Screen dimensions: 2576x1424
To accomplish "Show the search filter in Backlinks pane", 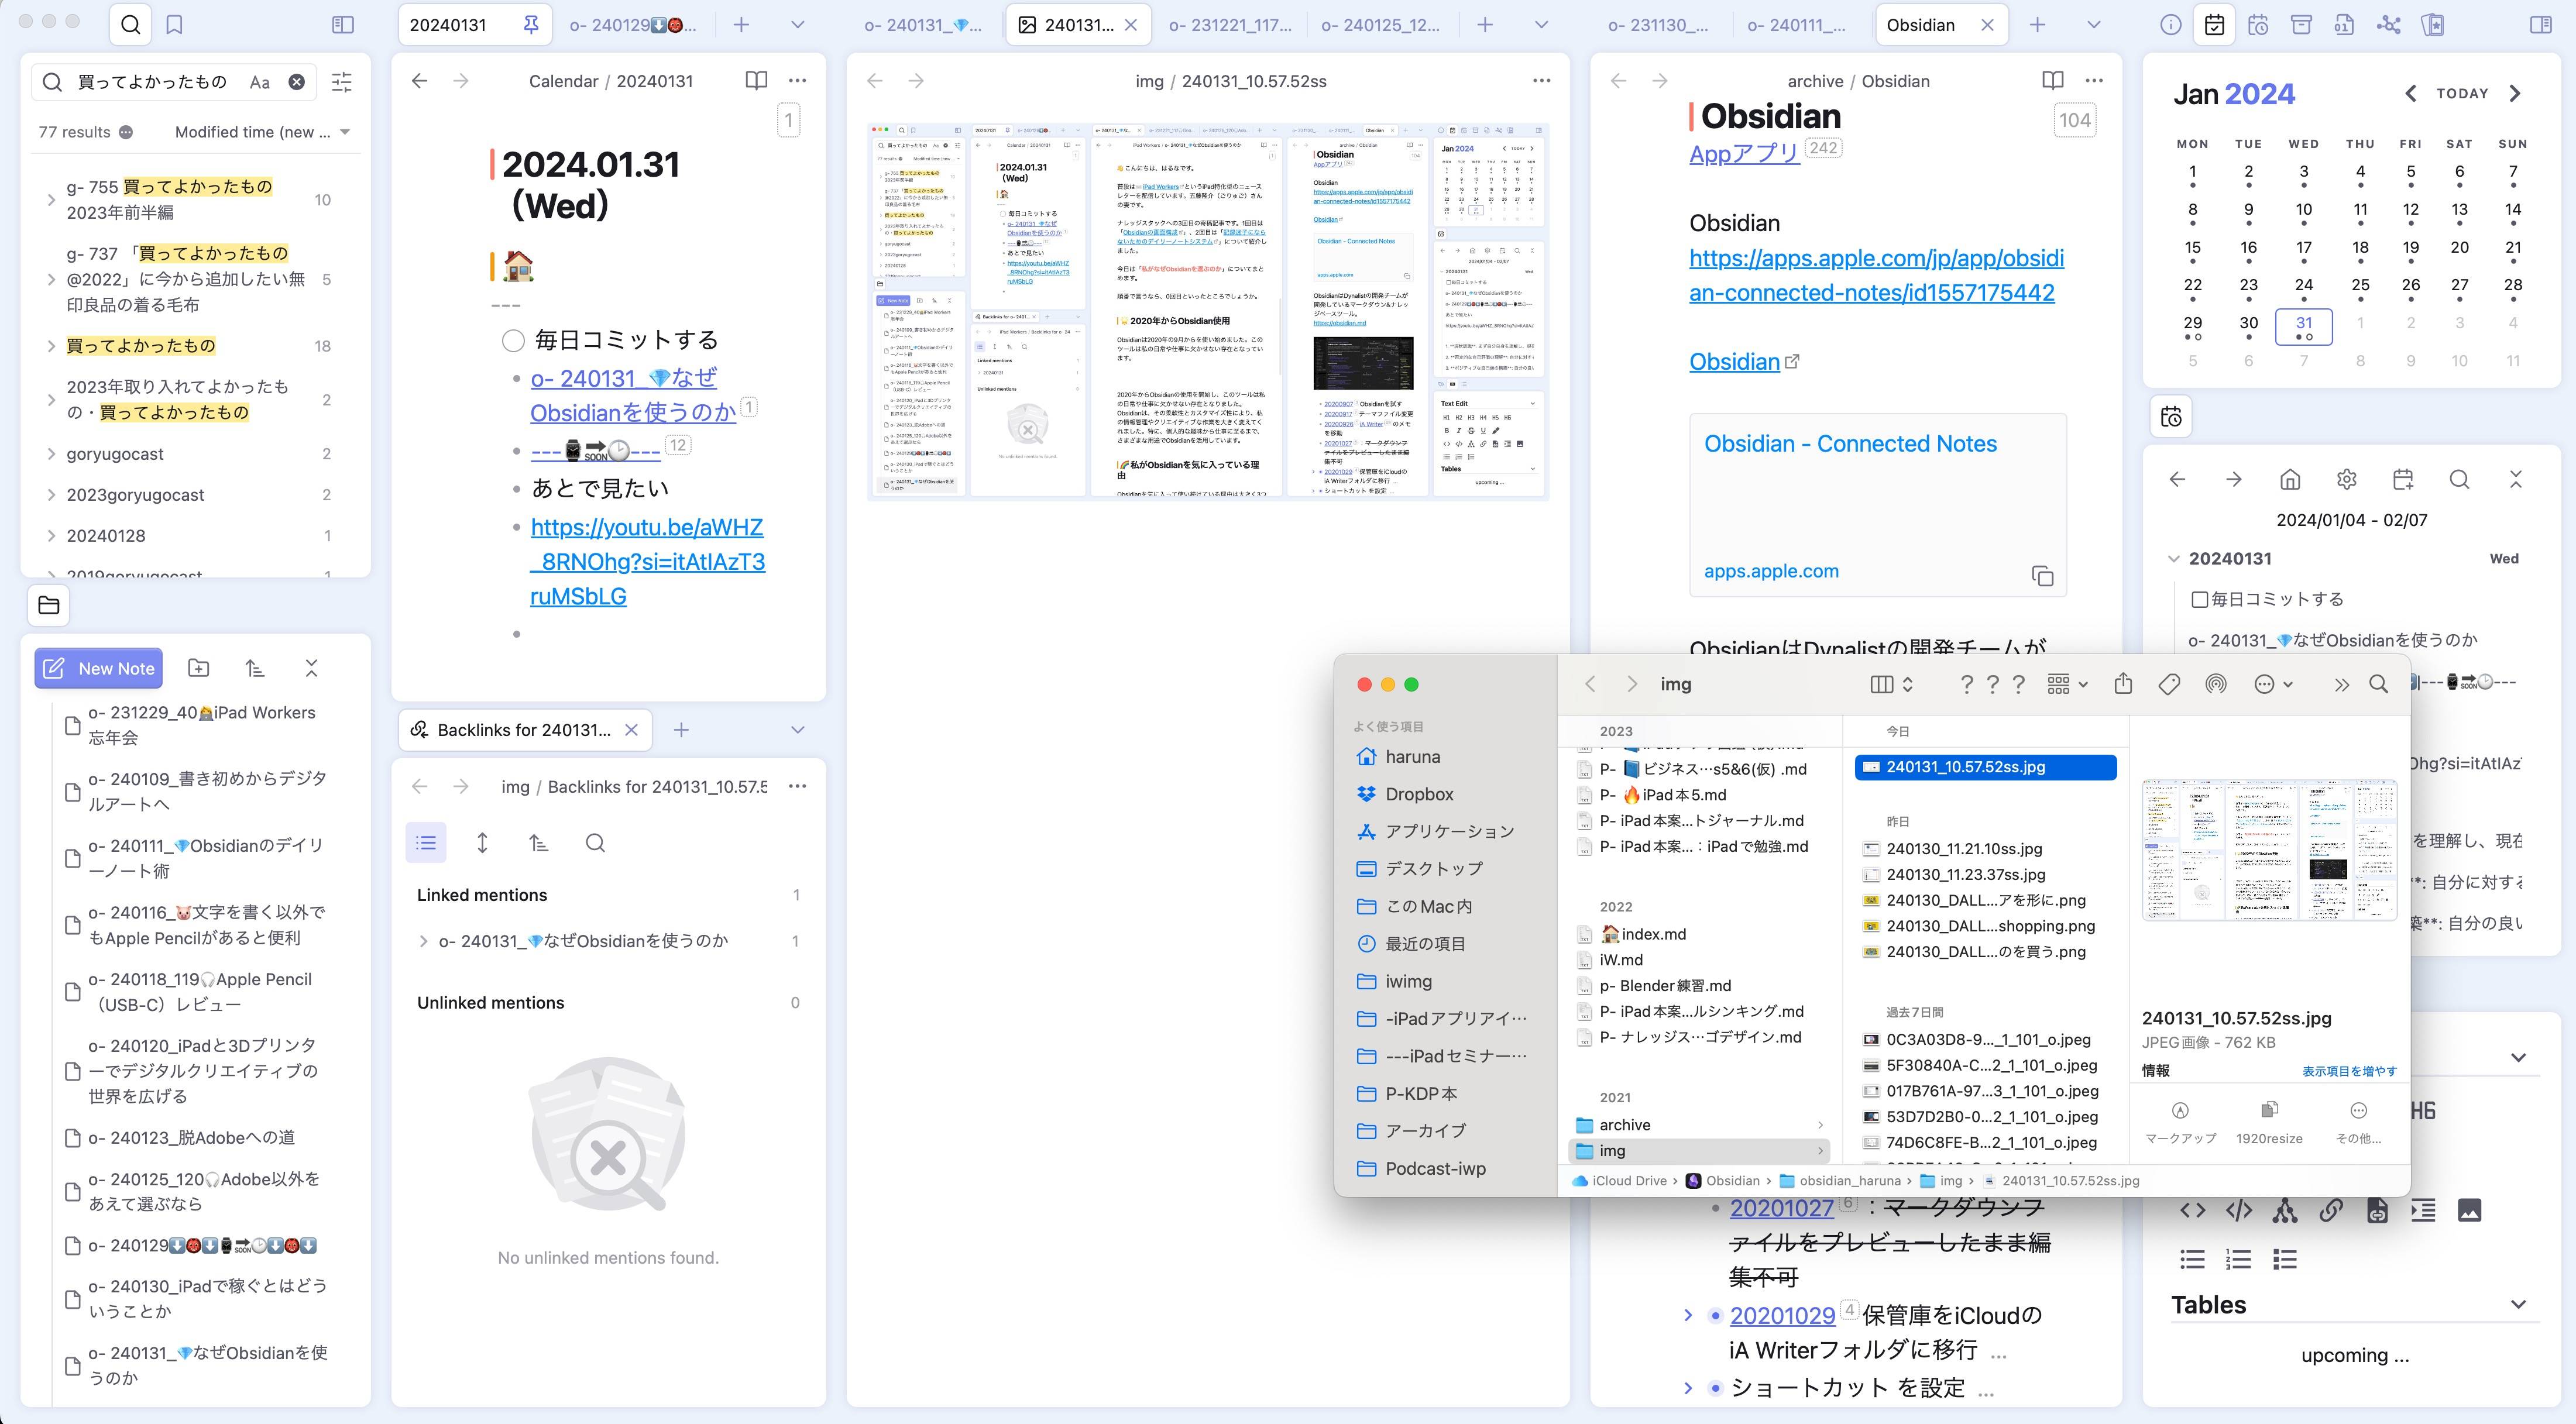I will tap(595, 843).
